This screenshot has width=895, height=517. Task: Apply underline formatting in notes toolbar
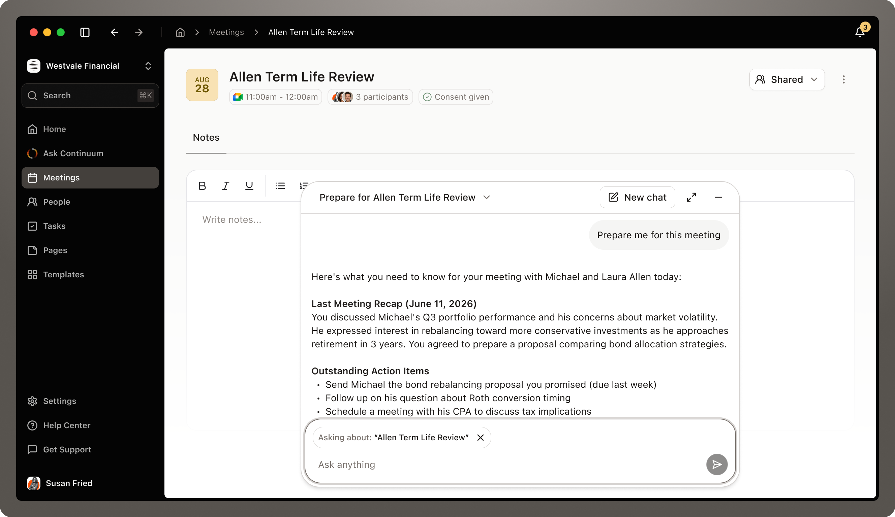click(x=249, y=185)
